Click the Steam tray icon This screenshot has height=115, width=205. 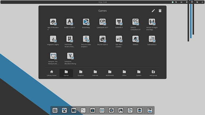(x=176, y=2)
